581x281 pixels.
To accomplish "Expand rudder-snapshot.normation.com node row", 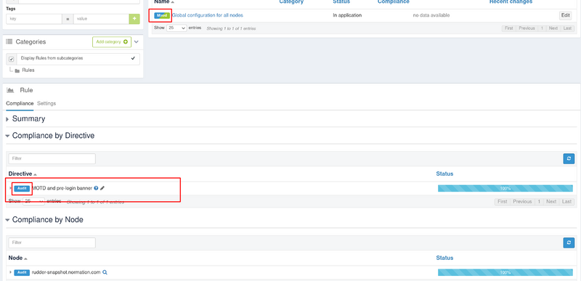I will click(10, 272).
